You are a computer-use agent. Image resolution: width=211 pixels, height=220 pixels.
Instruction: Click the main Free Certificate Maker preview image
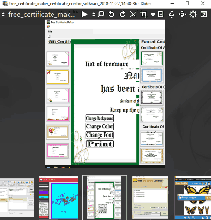pyautogui.click(x=105, y=94)
